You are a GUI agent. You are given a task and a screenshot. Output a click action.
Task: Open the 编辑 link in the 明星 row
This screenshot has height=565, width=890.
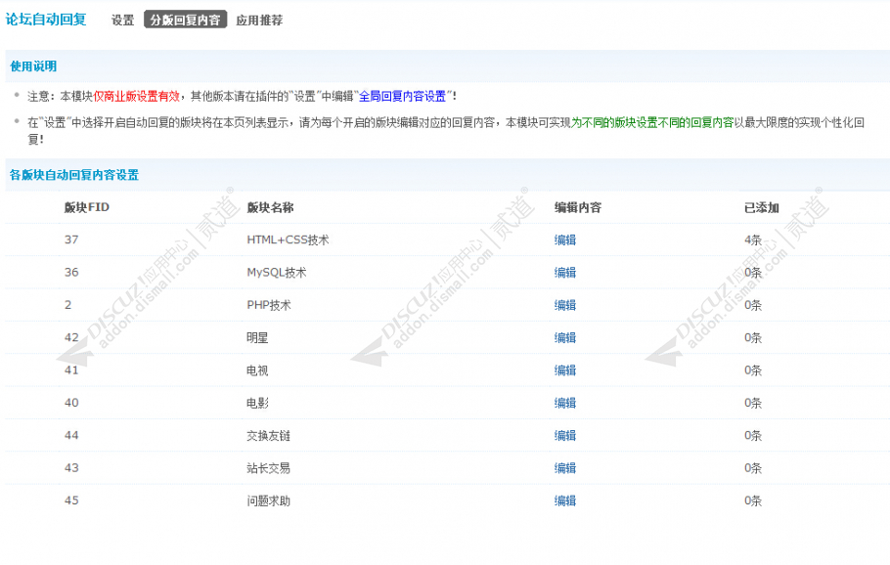click(x=564, y=337)
